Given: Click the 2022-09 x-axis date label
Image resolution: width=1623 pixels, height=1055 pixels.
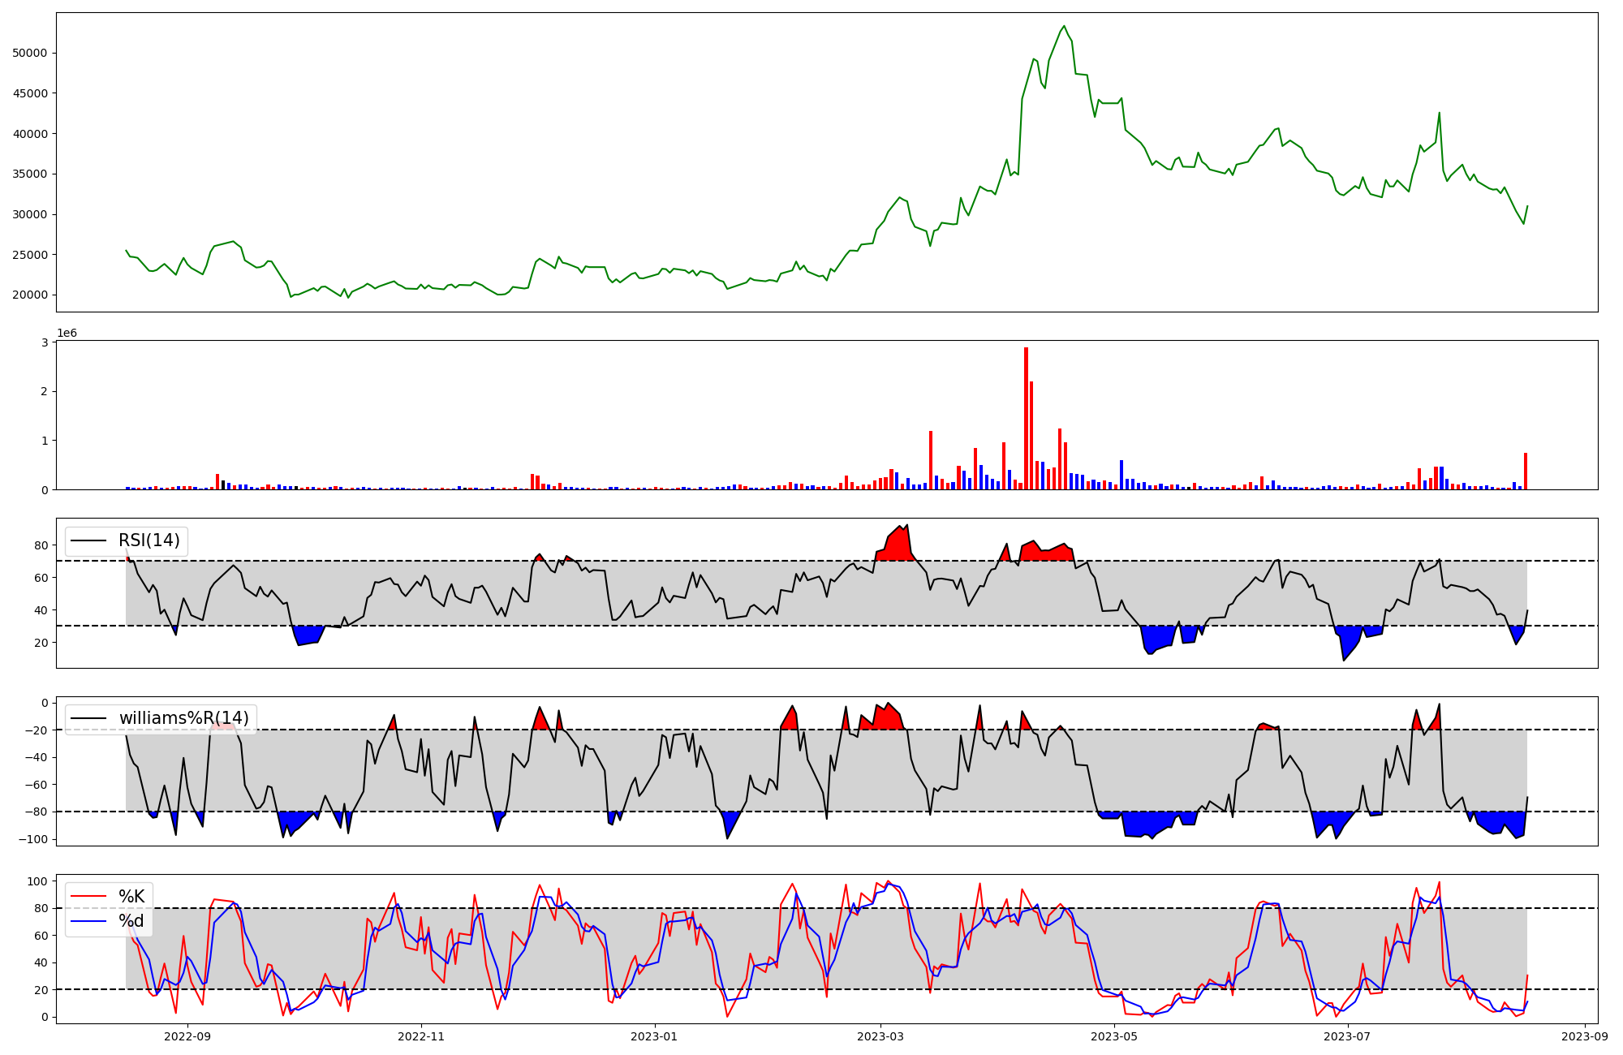Looking at the screenshot, I should tap(187, 1036).
